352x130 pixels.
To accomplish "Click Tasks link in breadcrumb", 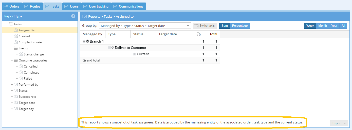I will click(x=108, y=16).
